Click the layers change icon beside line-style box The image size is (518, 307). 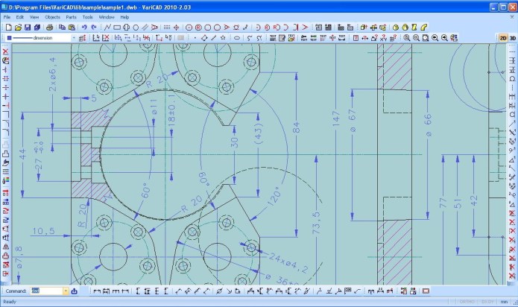pos(83,38)
